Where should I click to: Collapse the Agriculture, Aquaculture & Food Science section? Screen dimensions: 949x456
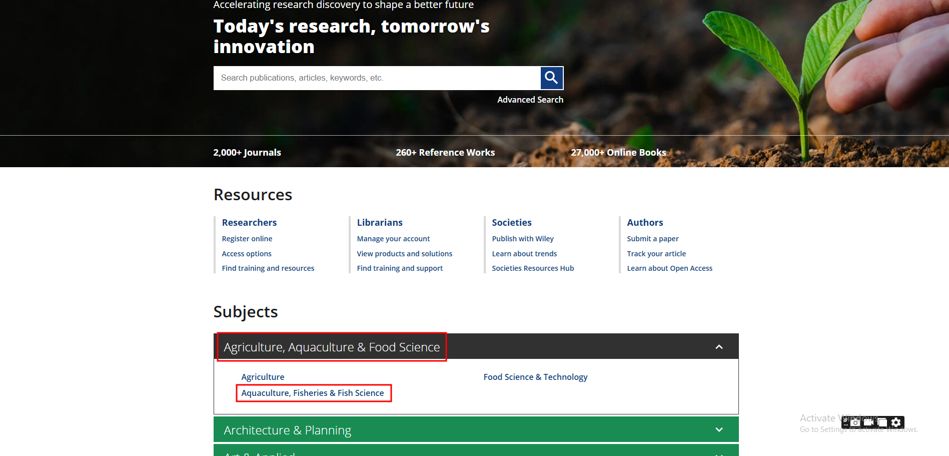tap(719, 347)
